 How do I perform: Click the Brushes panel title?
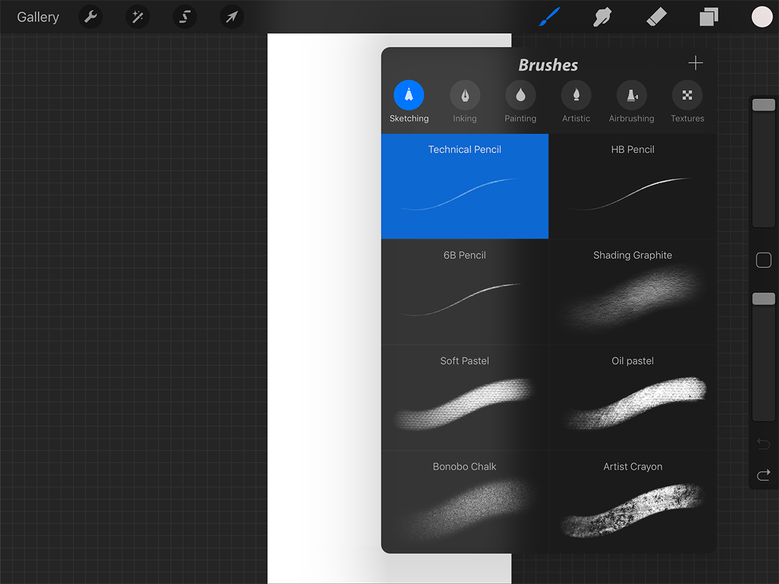tap(549, 65)
